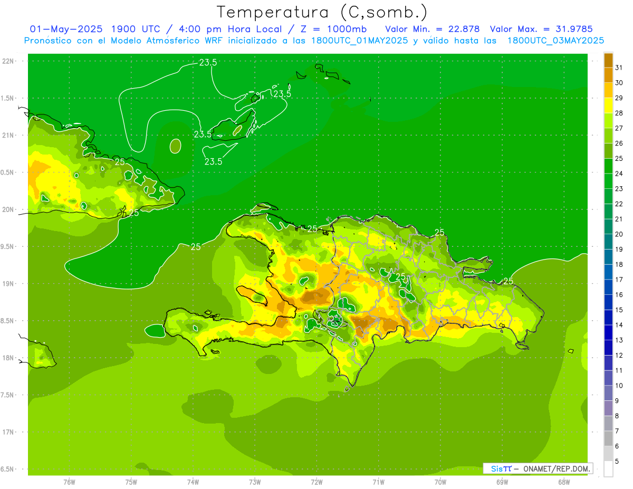Click the '74W' longitude label
Image resolution: width=633 pixels, height=489 pixels.
(x=193, y=482)
